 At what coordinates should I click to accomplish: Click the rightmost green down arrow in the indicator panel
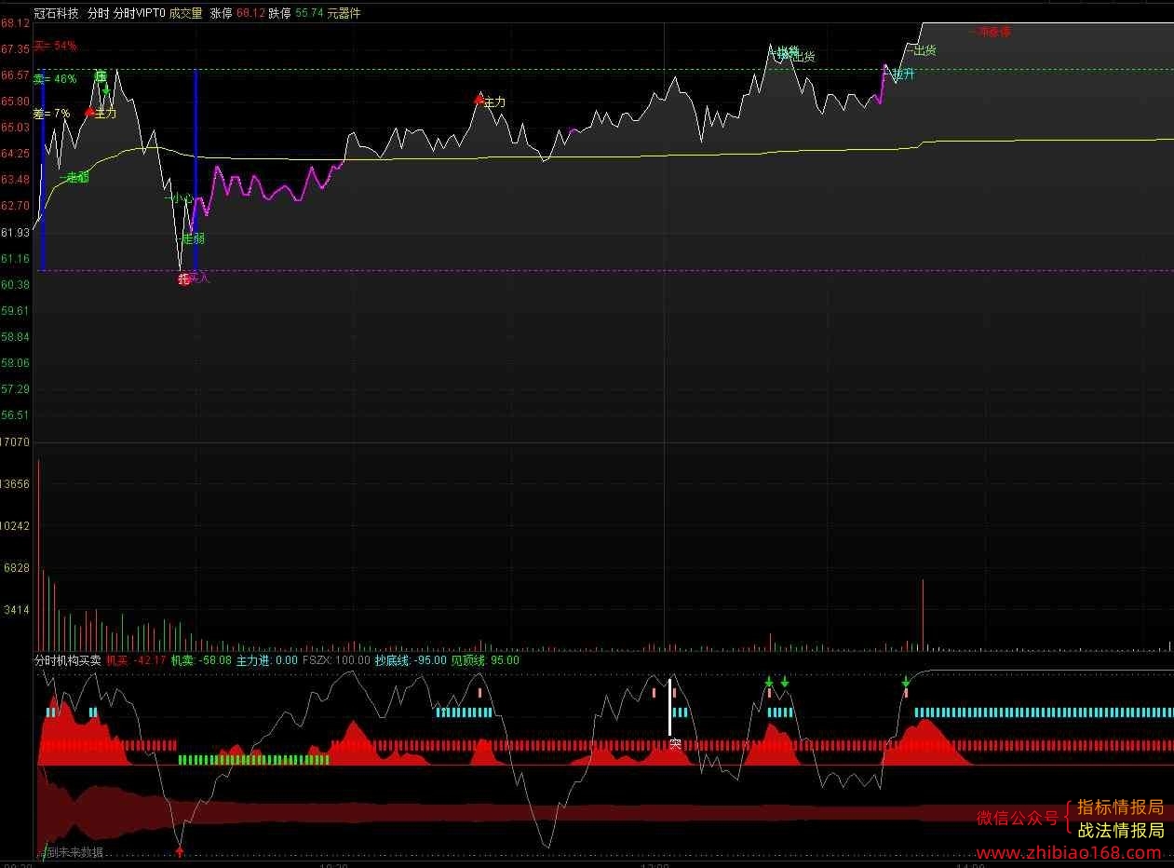point(906,683)
